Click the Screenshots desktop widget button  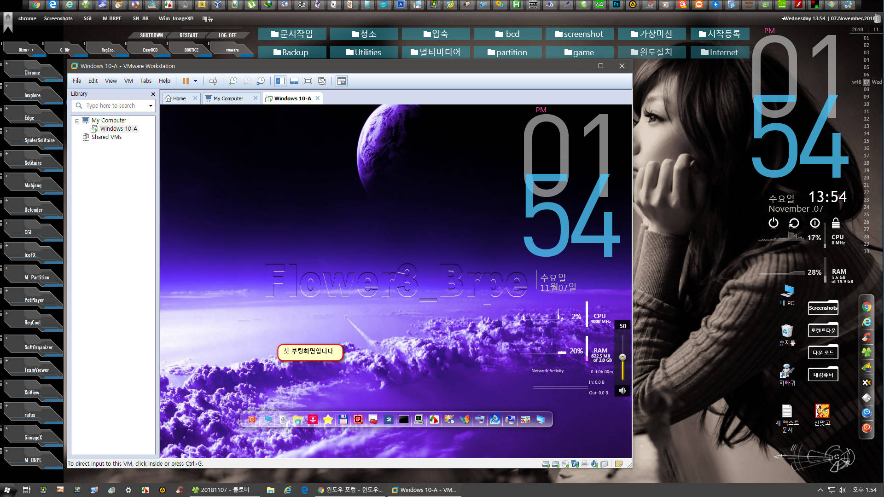tap(823, 308)
